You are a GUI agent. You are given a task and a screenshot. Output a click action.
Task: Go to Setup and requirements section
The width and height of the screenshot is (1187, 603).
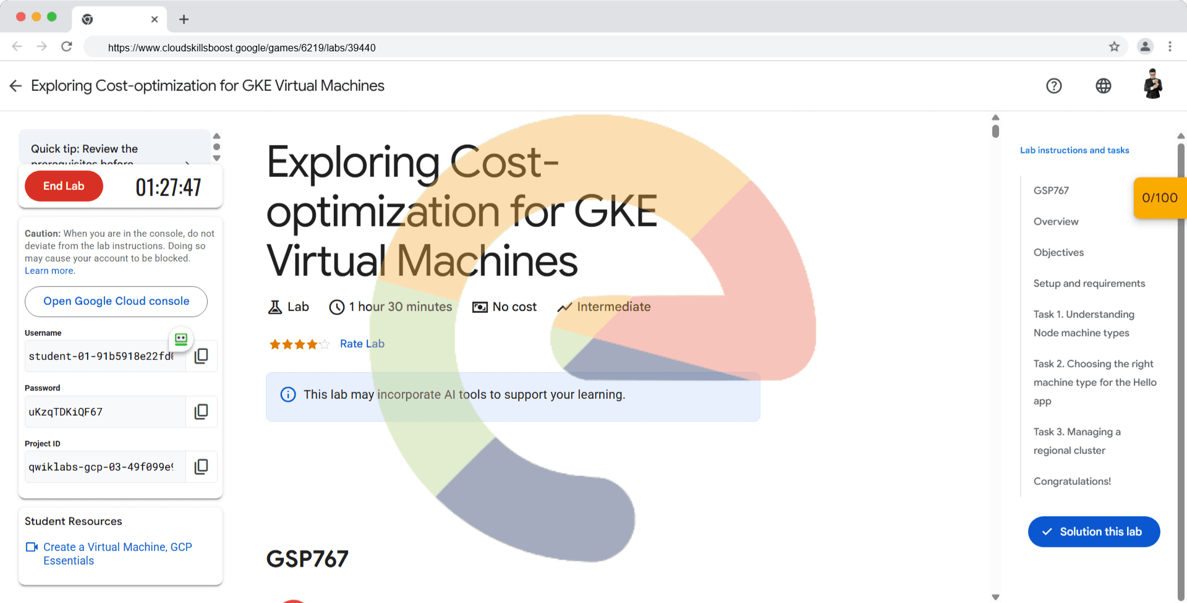[x=1089, y=283]
